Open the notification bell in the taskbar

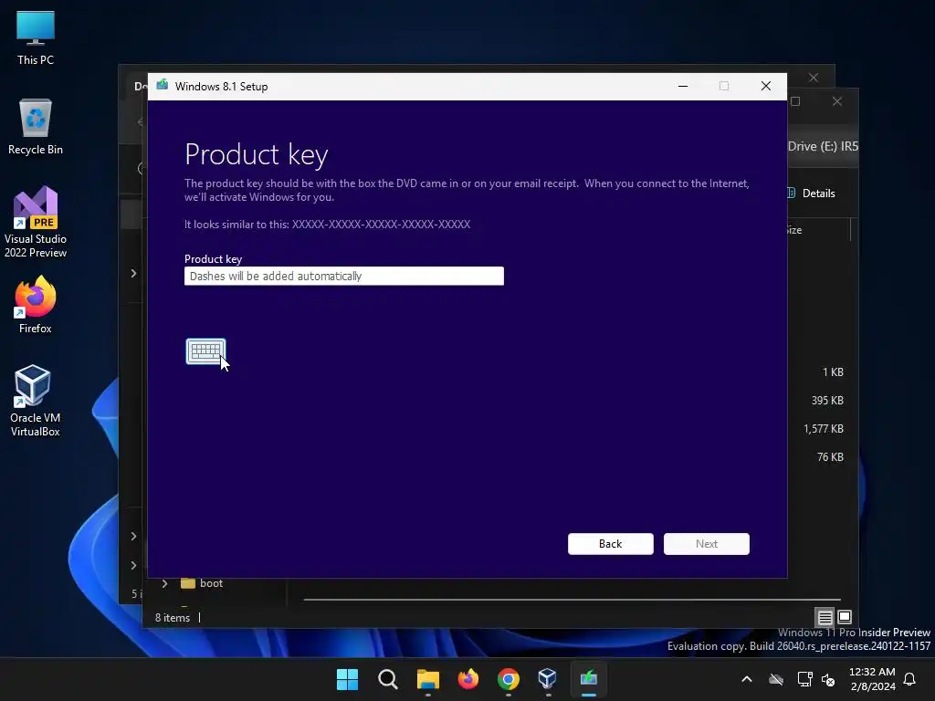coord(909,679)
